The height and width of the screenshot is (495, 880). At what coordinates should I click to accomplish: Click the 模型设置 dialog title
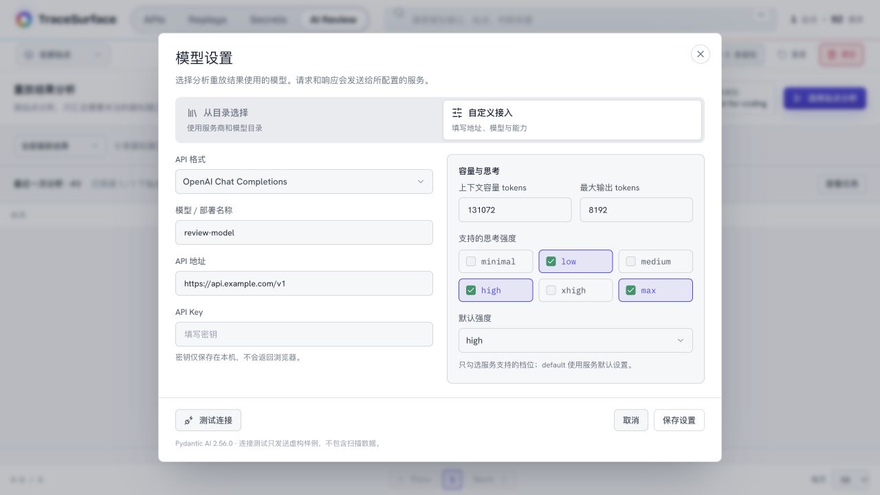(x=204, y=58)
